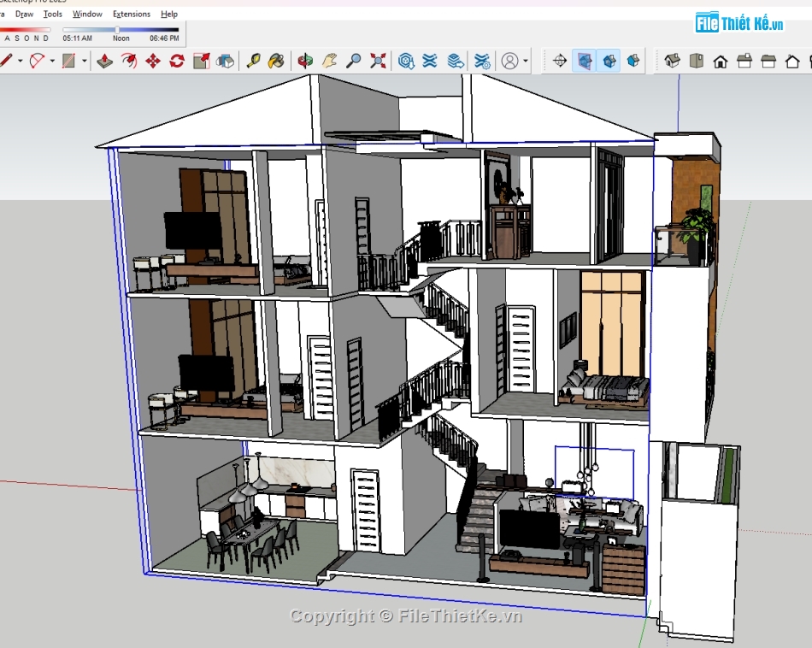The width and height of the screenshot is (812, 648).
Task: Toggle Display Section Planes
Action: (584, 61)
